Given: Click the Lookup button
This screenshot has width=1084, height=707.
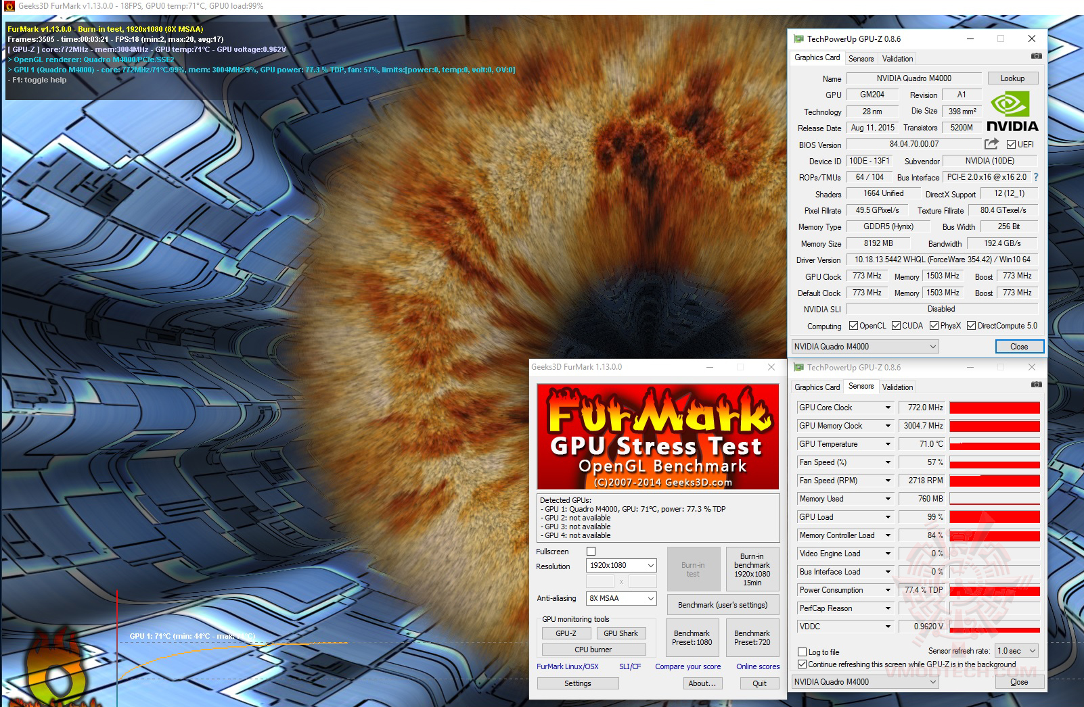Looking at the screenshot, I should click(1012, 78).
